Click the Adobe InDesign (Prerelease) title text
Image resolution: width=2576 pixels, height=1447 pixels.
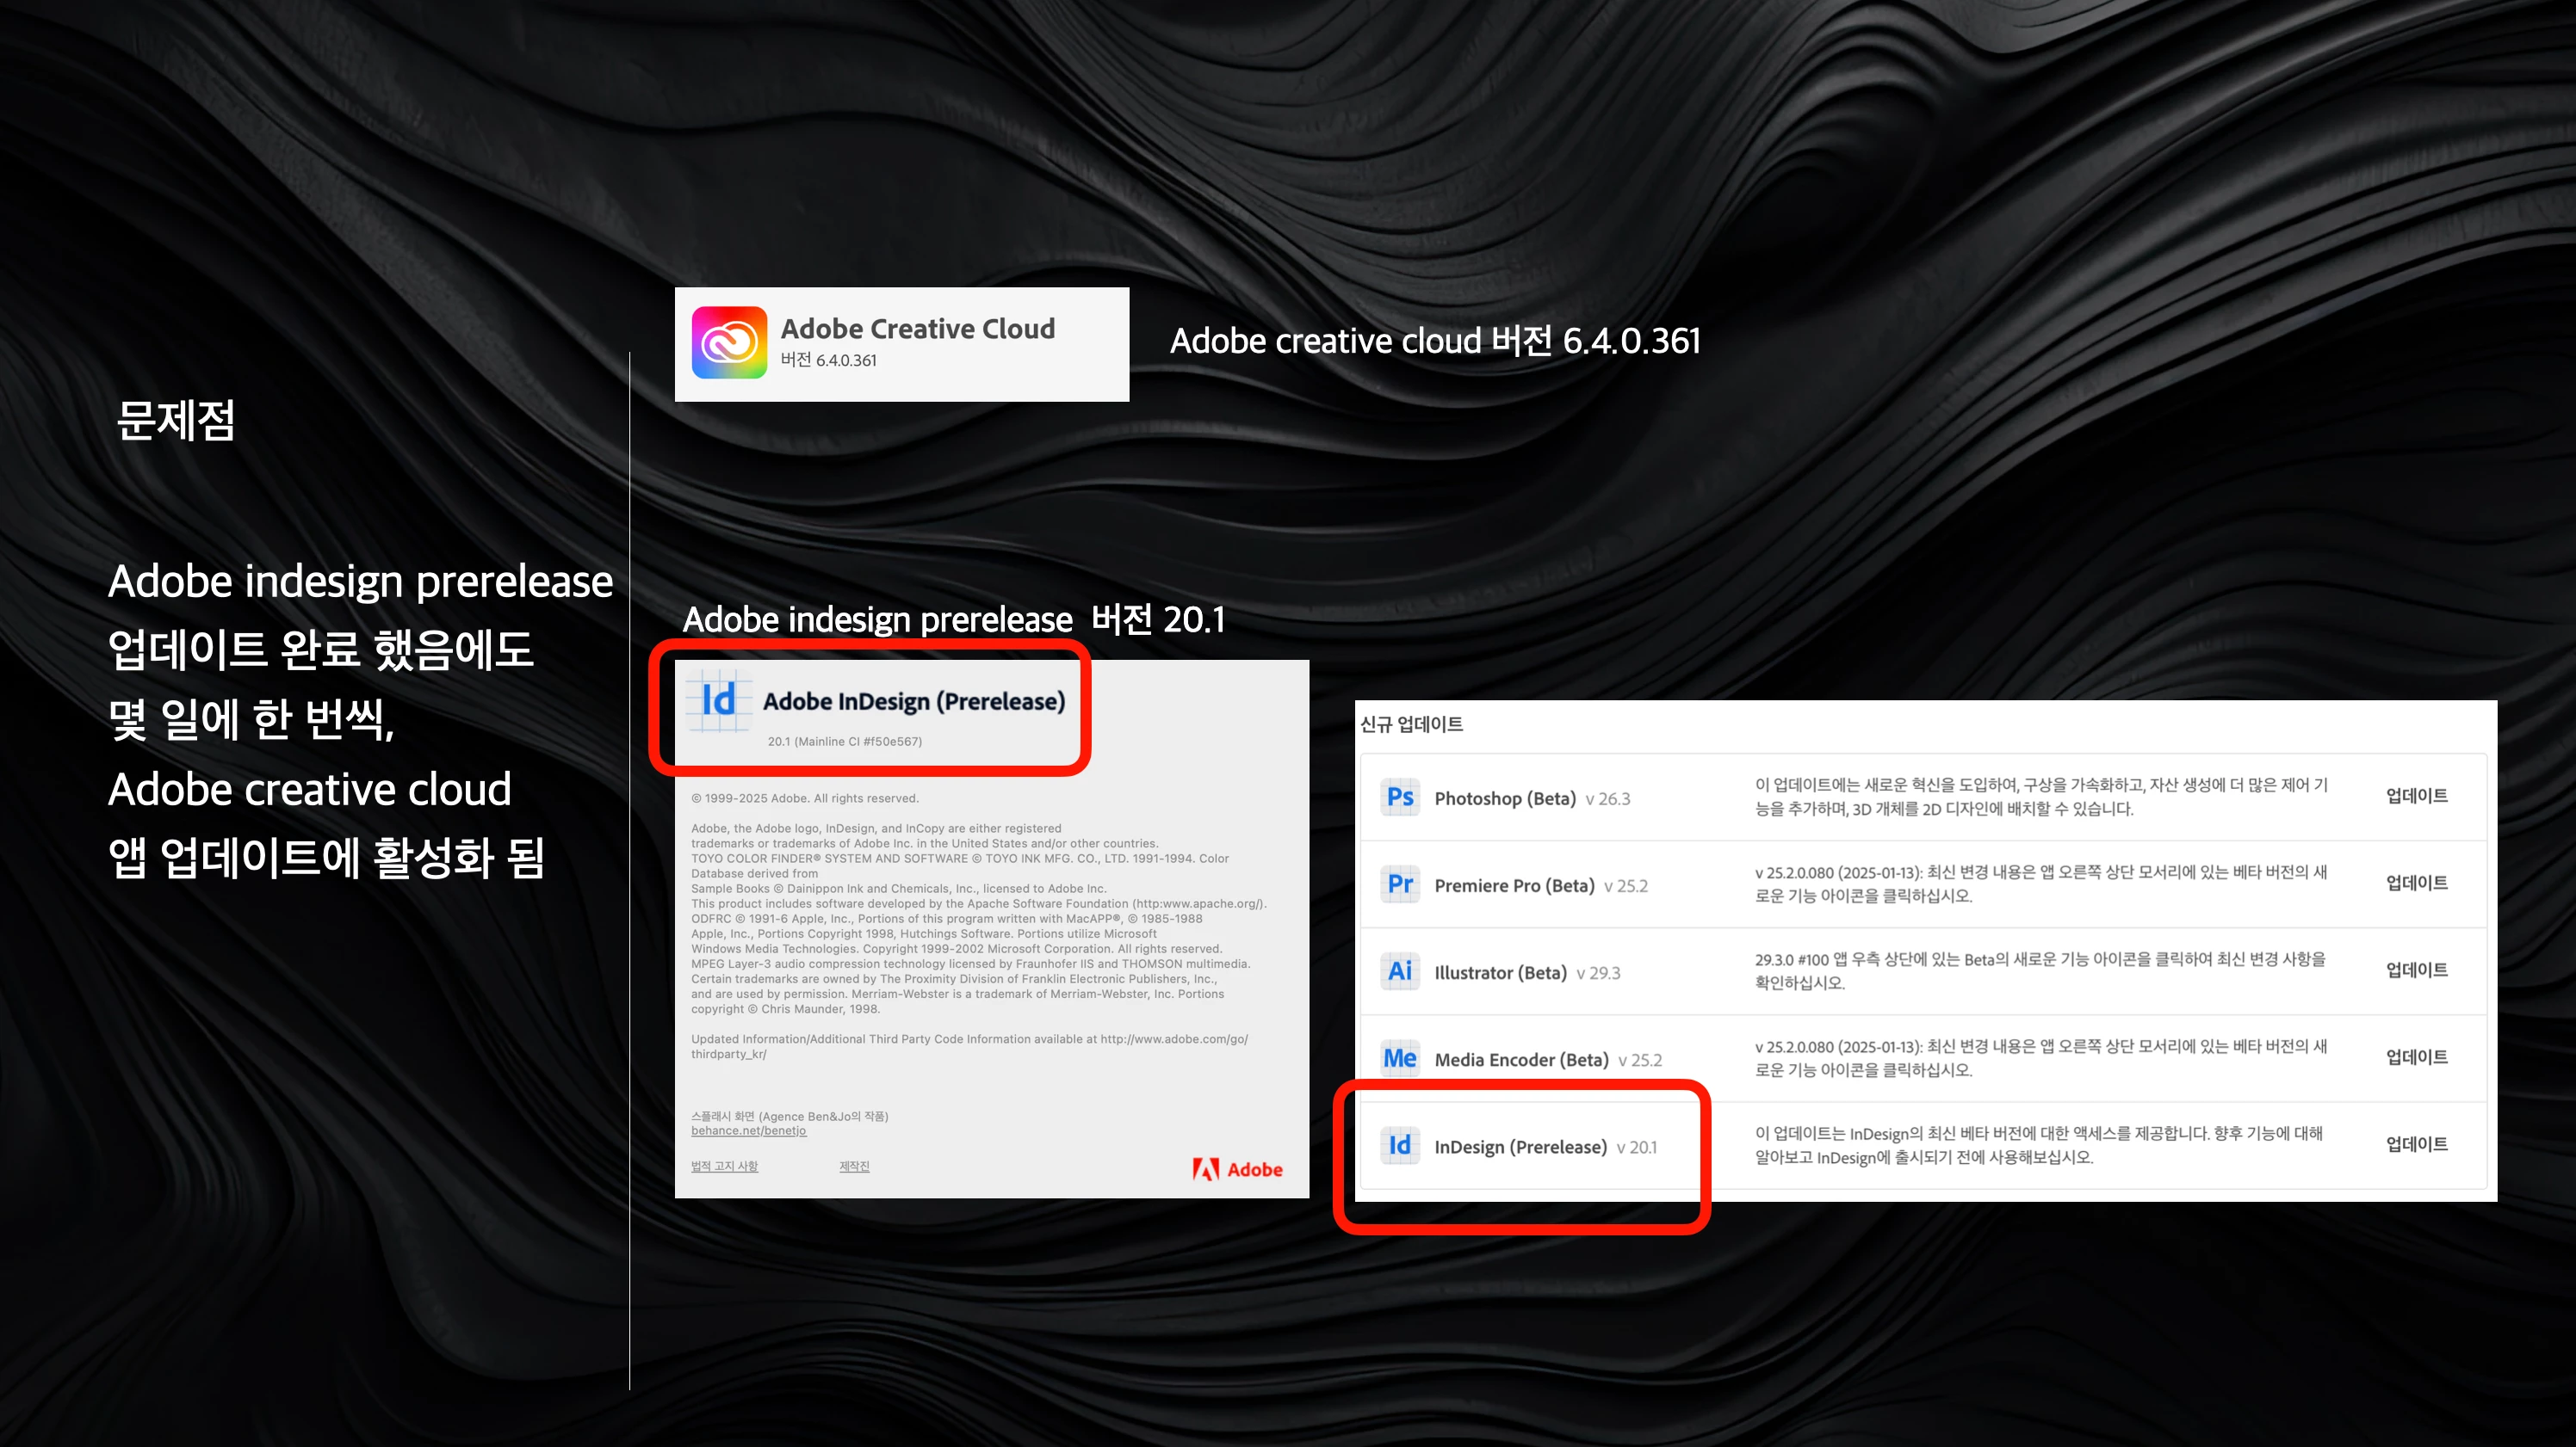pos(913,701)
